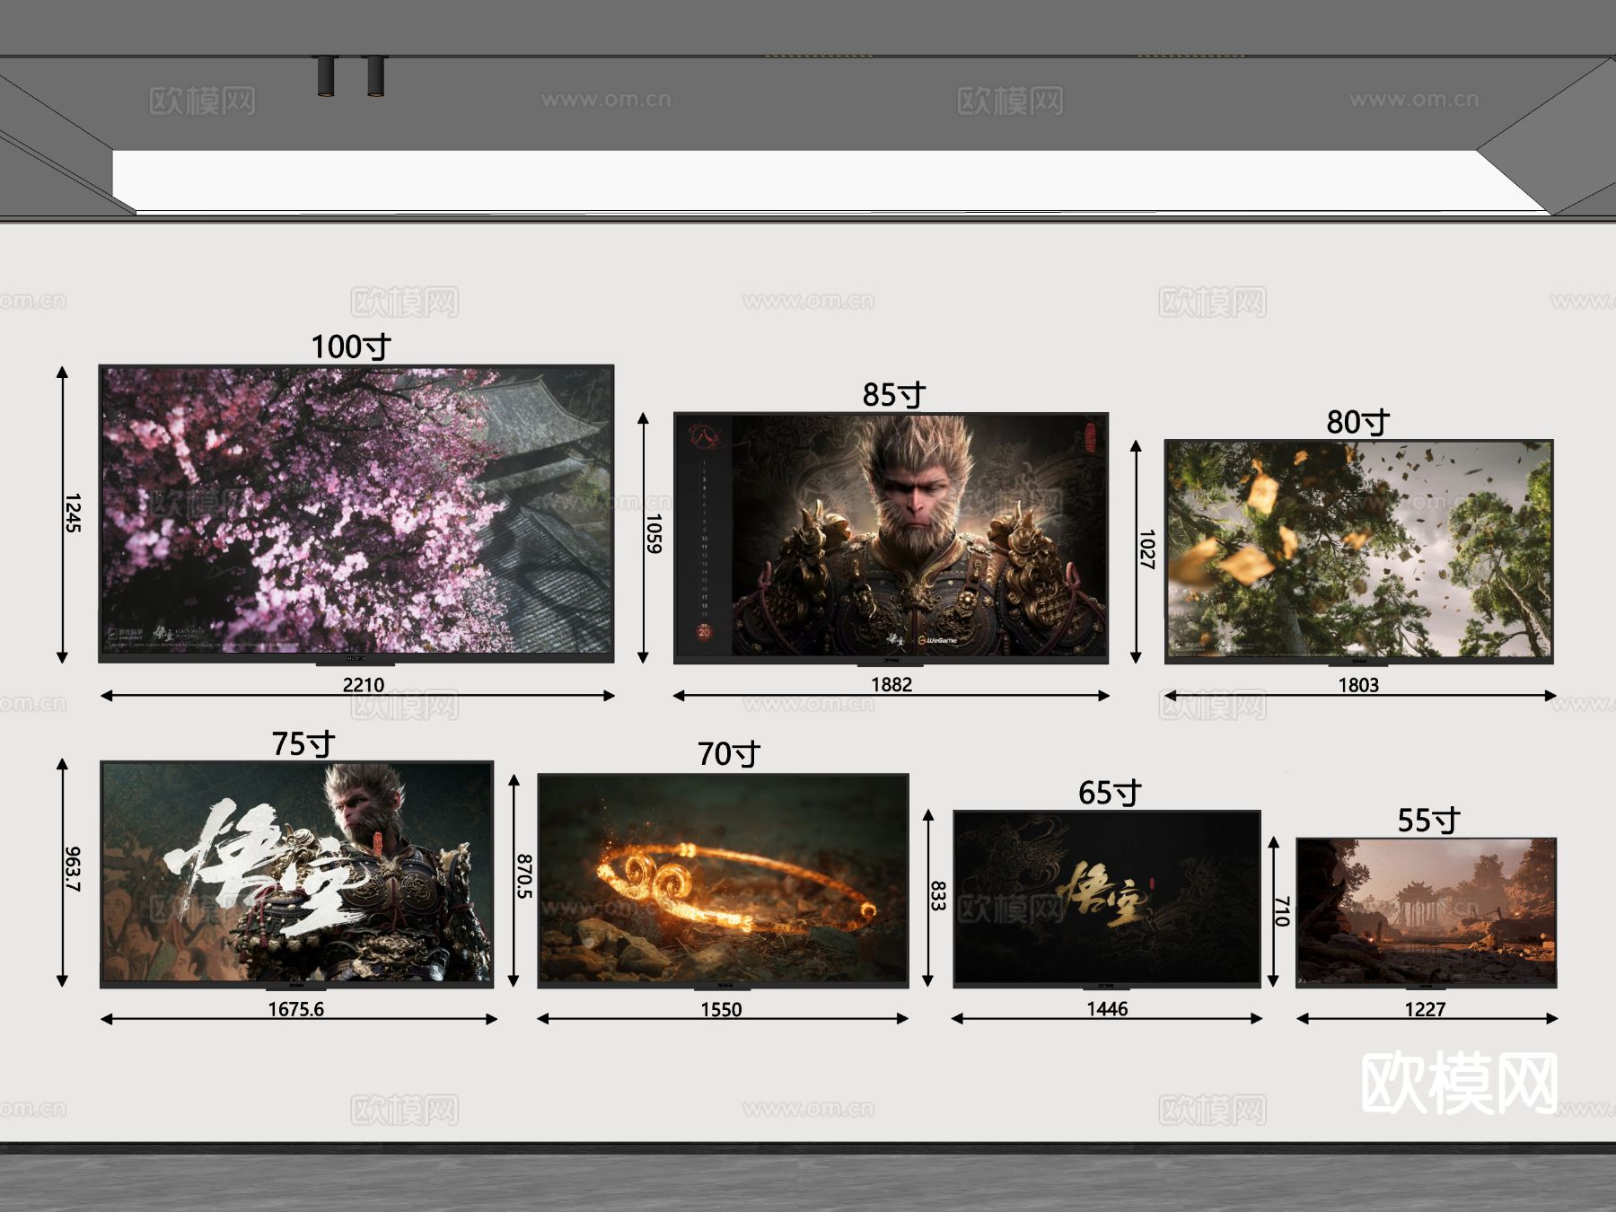Click the '85寸' size label
This screenshot has height=1212, width=1616.
pyautogui.click(x=894, y=395)
